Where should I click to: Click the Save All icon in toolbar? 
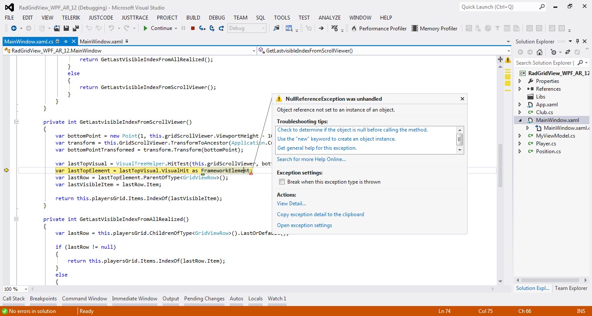76,28
